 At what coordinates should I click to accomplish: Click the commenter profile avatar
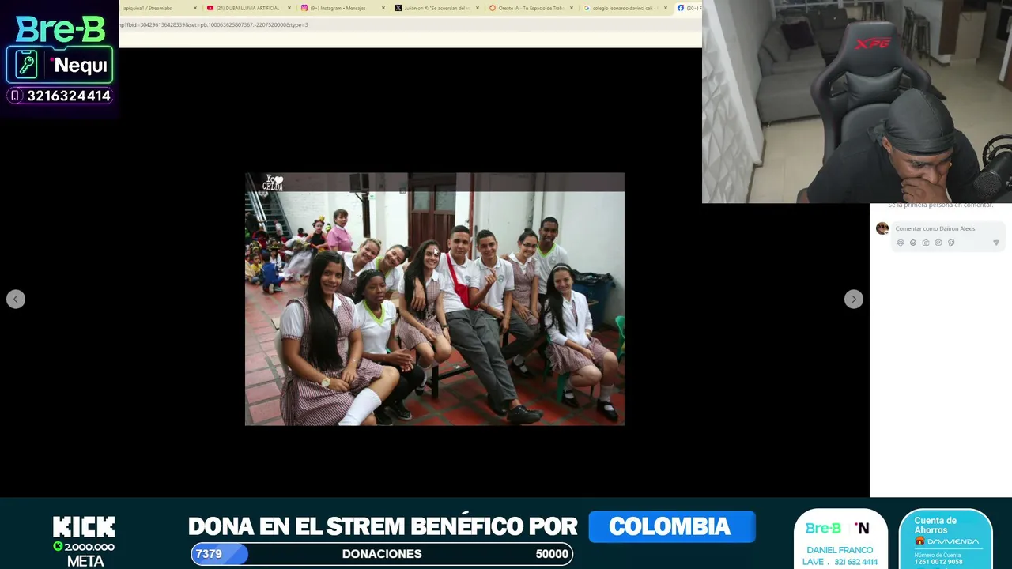[882, 228]
